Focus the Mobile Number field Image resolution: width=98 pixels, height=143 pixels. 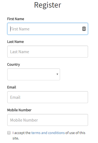(x=48, y=120)
